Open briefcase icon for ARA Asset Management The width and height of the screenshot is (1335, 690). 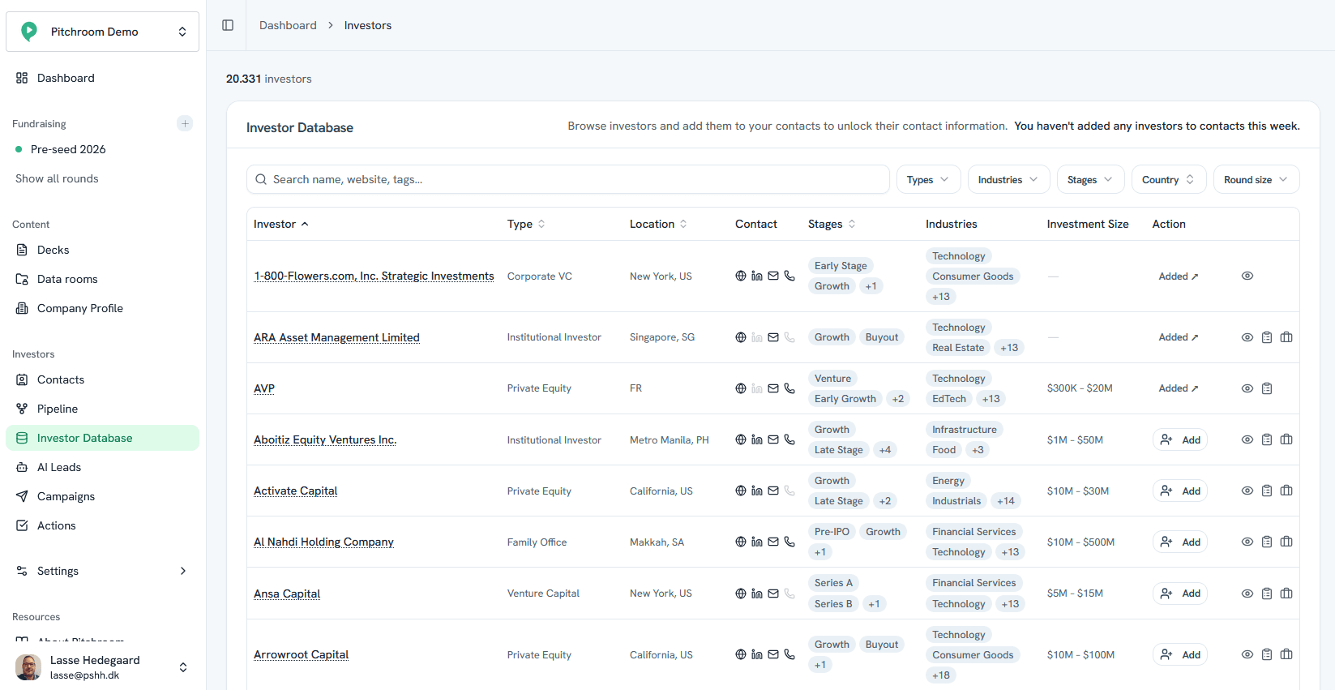[x=1286, y=337]
